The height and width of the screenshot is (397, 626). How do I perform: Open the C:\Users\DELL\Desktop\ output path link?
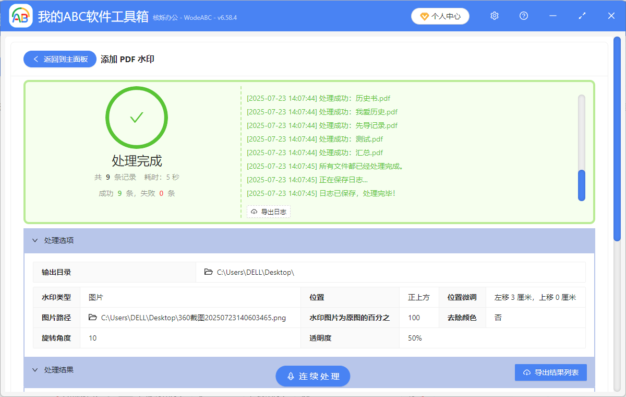(255, 272)
